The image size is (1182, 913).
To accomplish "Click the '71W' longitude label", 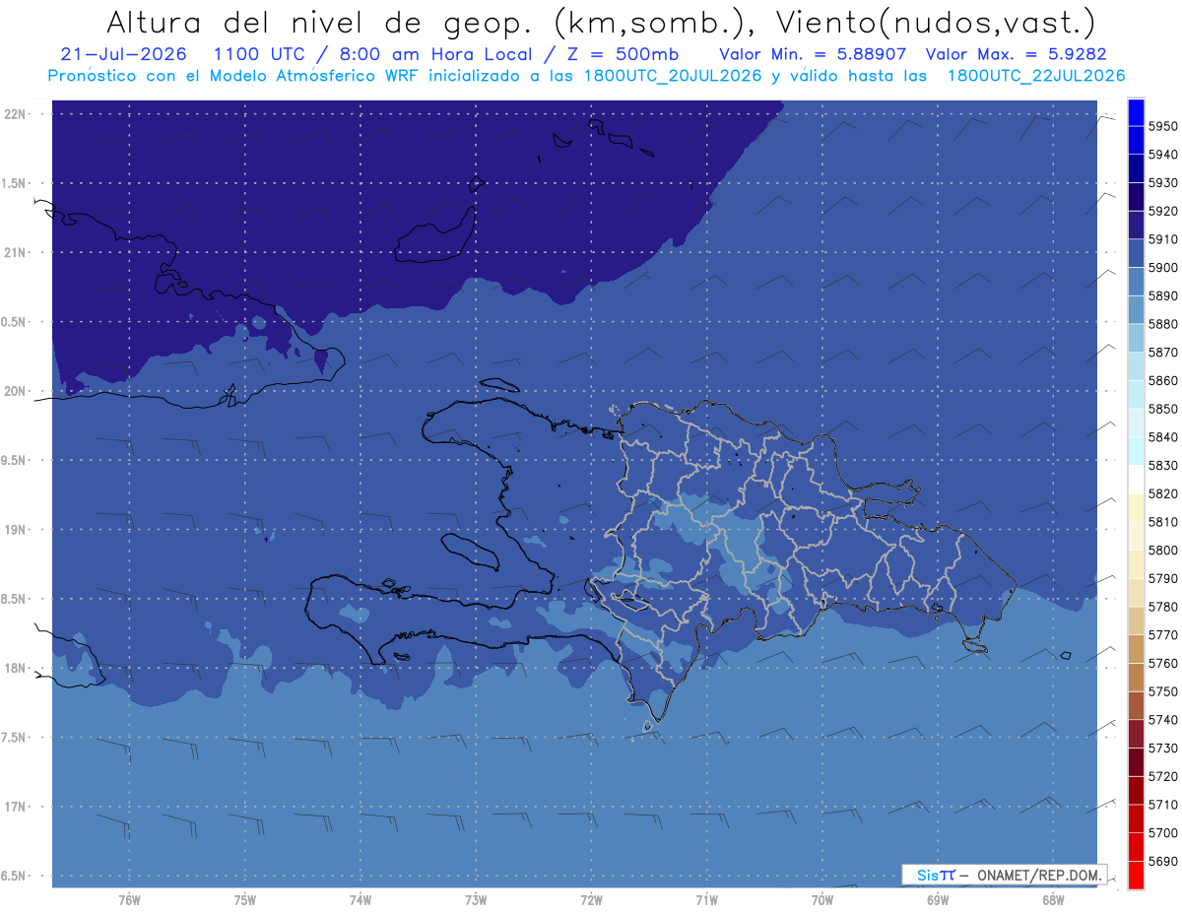I will point(706,899).
